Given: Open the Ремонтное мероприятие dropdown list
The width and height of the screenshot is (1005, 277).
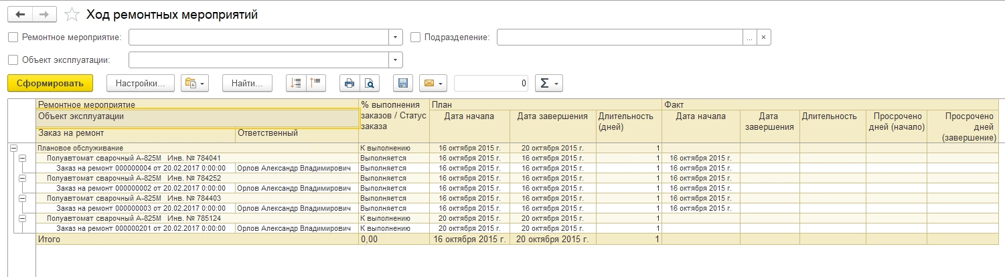Looking at the screenshot, I should point(396,37).
